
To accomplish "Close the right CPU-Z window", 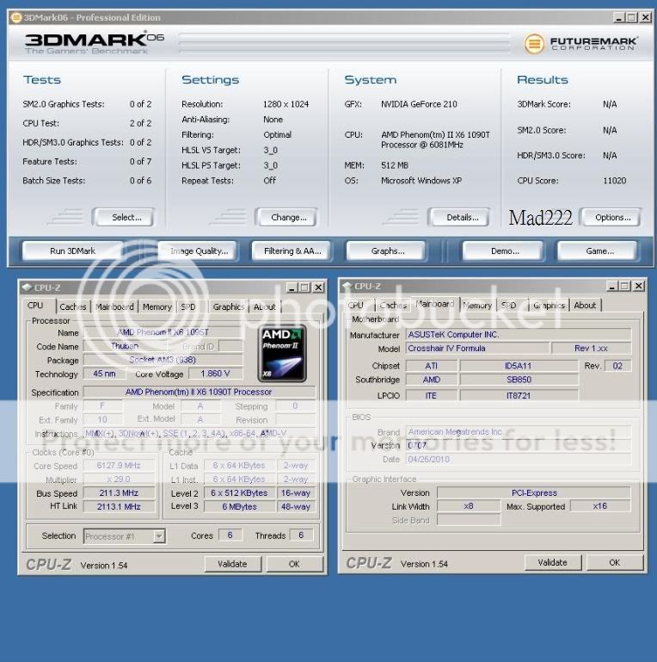I will click(639, 286).
